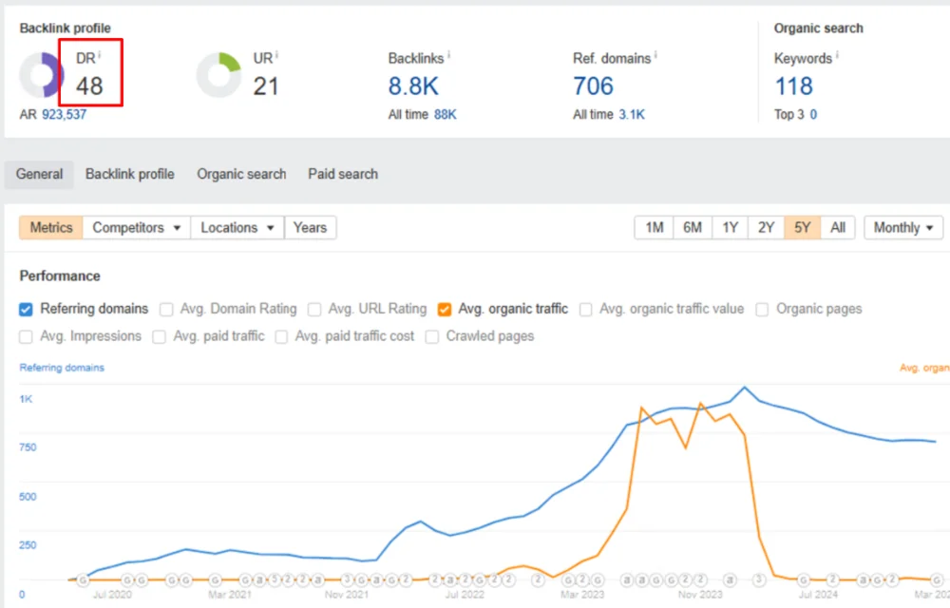
Task: Check the Organic pages checkbox
Action: coord(763,309)
